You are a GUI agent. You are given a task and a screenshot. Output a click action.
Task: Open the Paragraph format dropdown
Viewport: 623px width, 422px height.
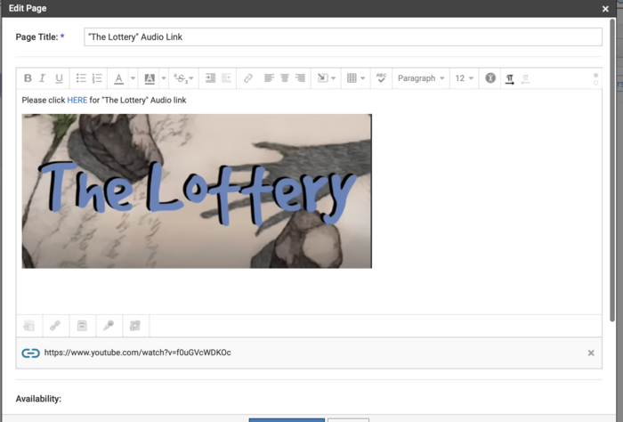click(421, 78)
